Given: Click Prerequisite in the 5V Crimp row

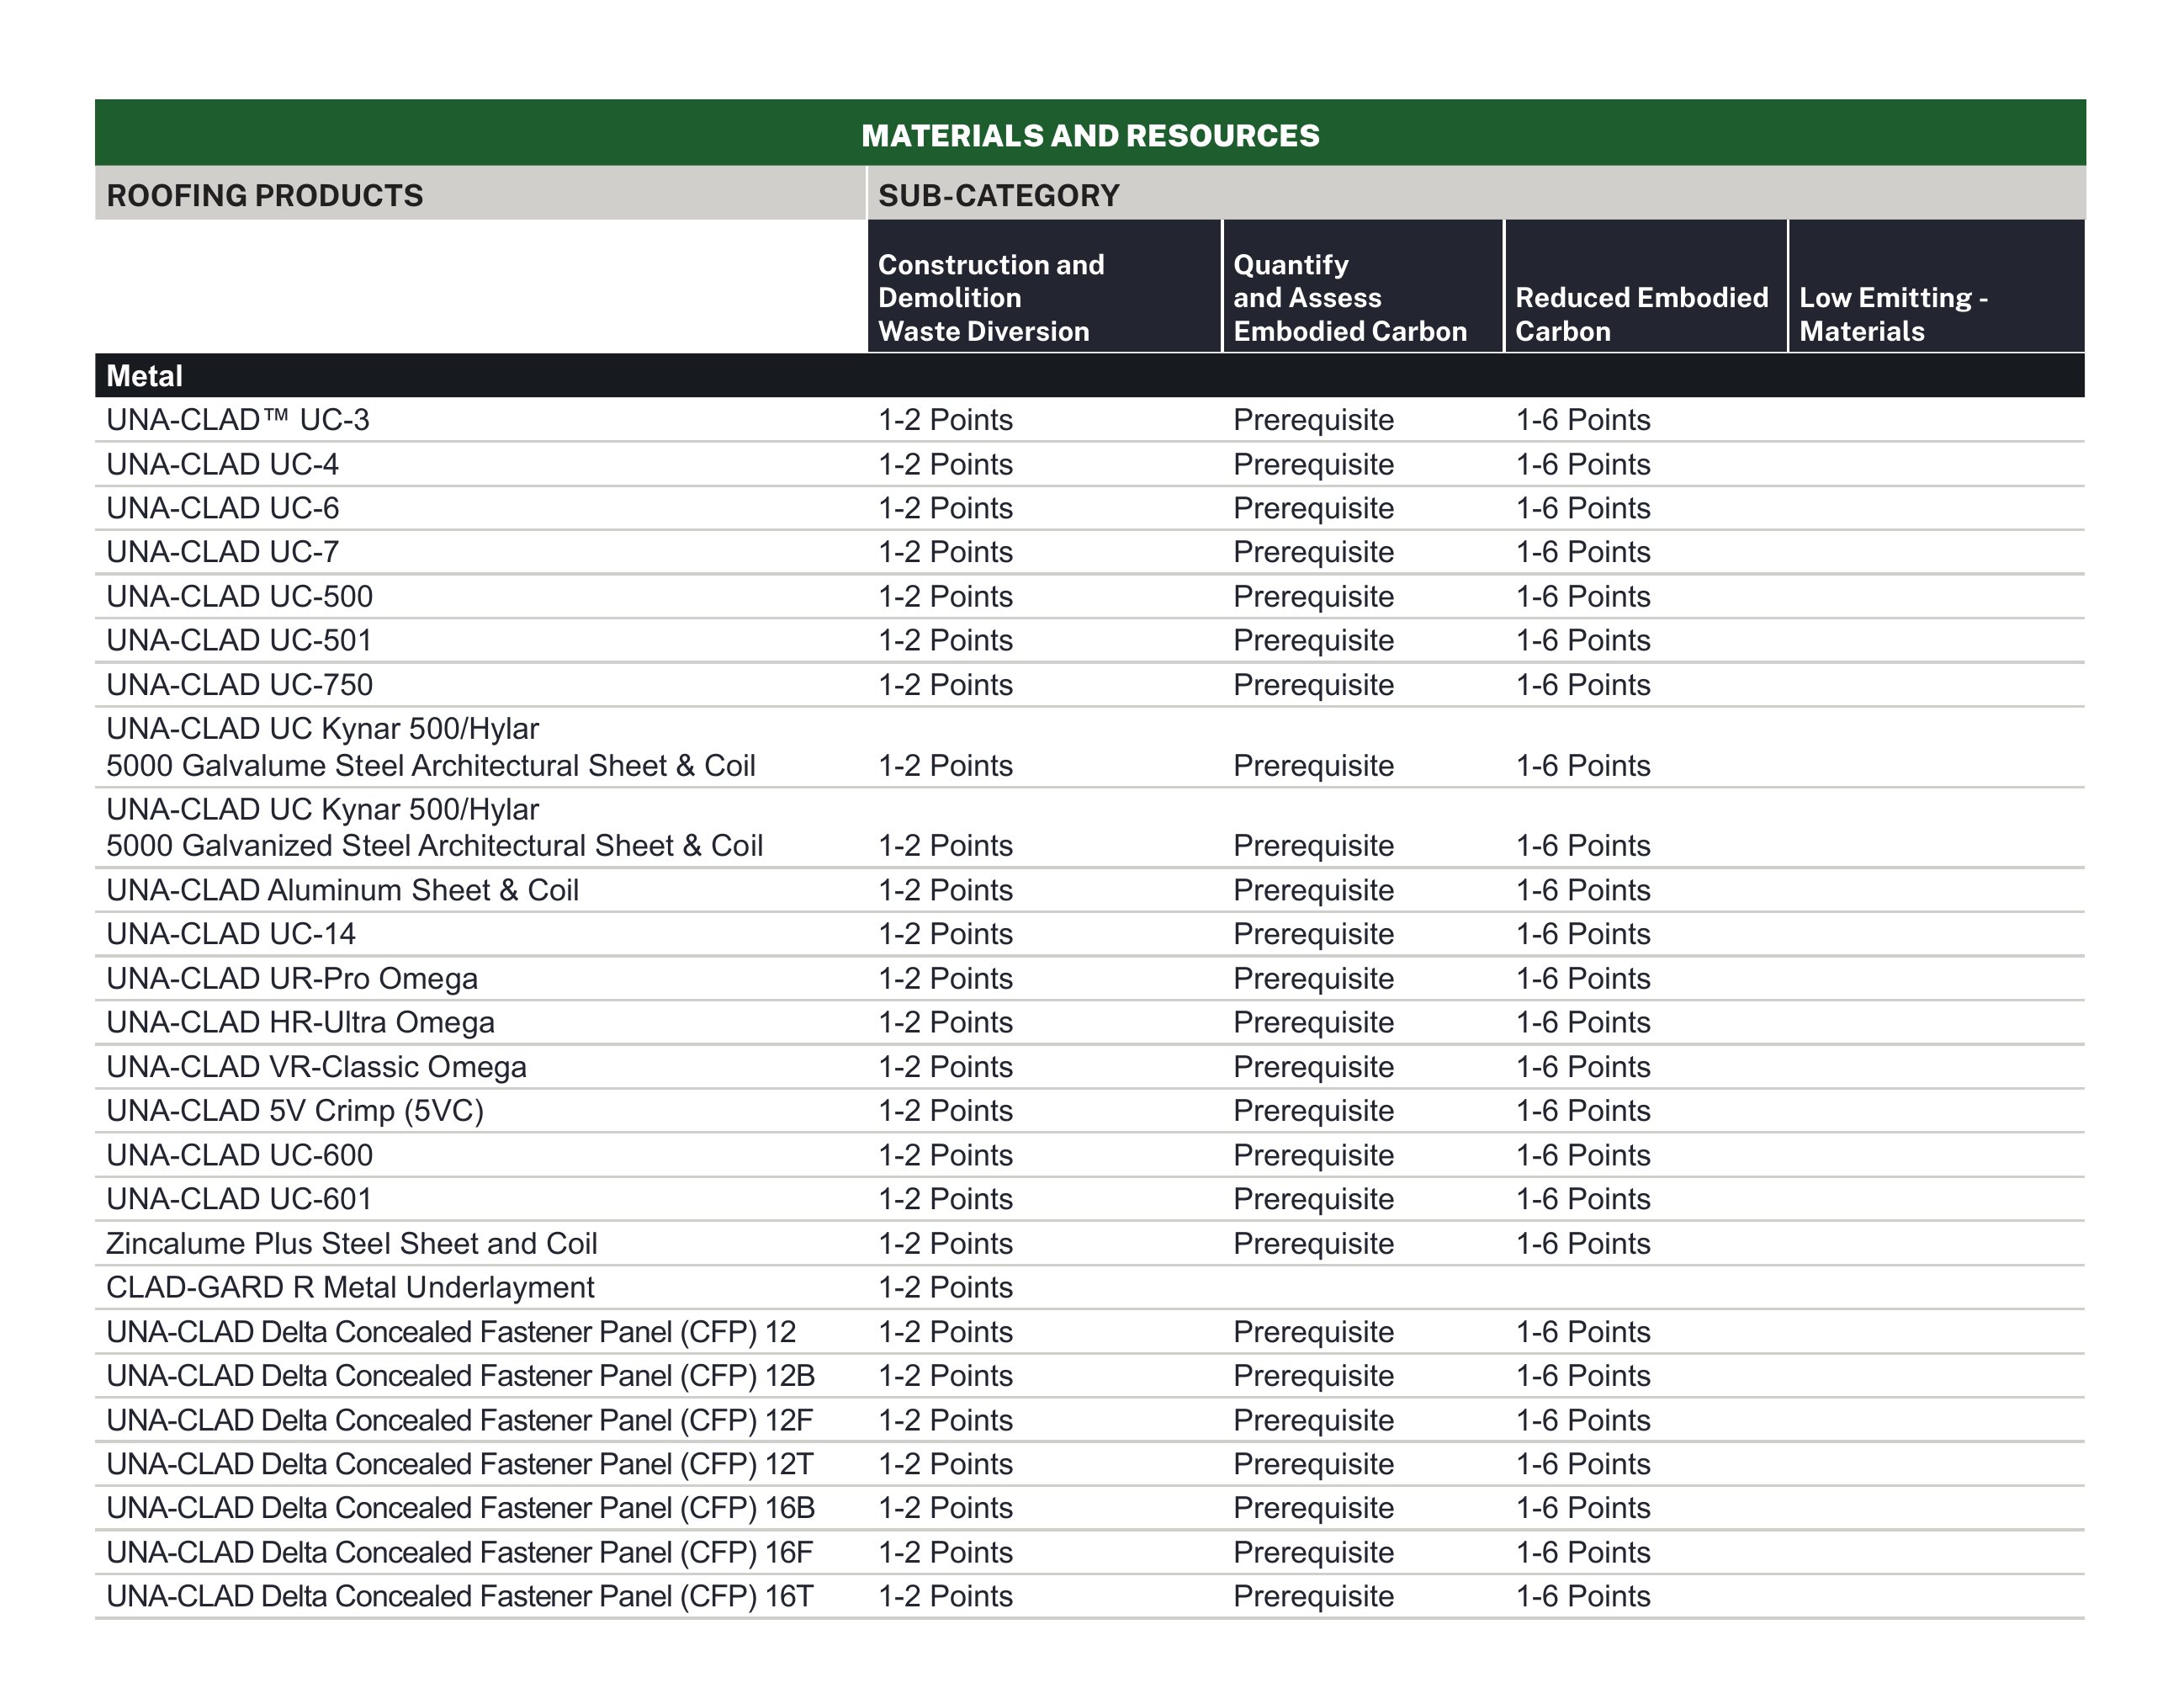Looking at the screenshot, I should 1313,1112.
